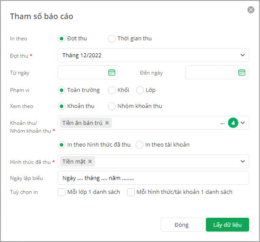
Task: Click the Lấy dữ liệu button
Action: (227, 225)
